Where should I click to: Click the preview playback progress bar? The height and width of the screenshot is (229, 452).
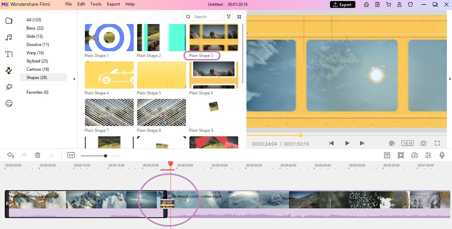(x=347, y=135)
